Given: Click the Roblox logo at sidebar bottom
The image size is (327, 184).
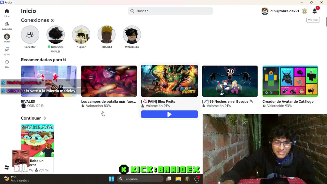Looking at the screenshot, I should [x=7, y=168].
